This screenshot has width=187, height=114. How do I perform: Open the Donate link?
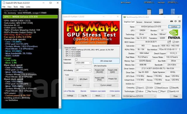(x=83, y=91)
